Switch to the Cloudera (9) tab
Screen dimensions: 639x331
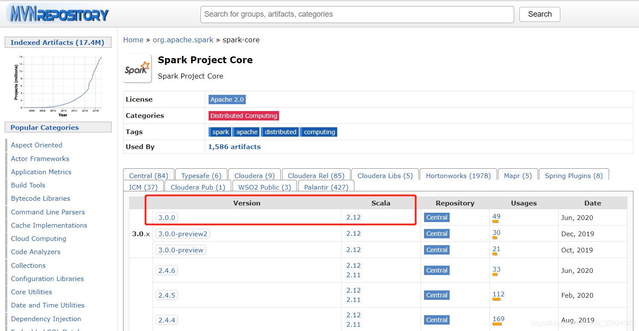[x=254, y=176]
